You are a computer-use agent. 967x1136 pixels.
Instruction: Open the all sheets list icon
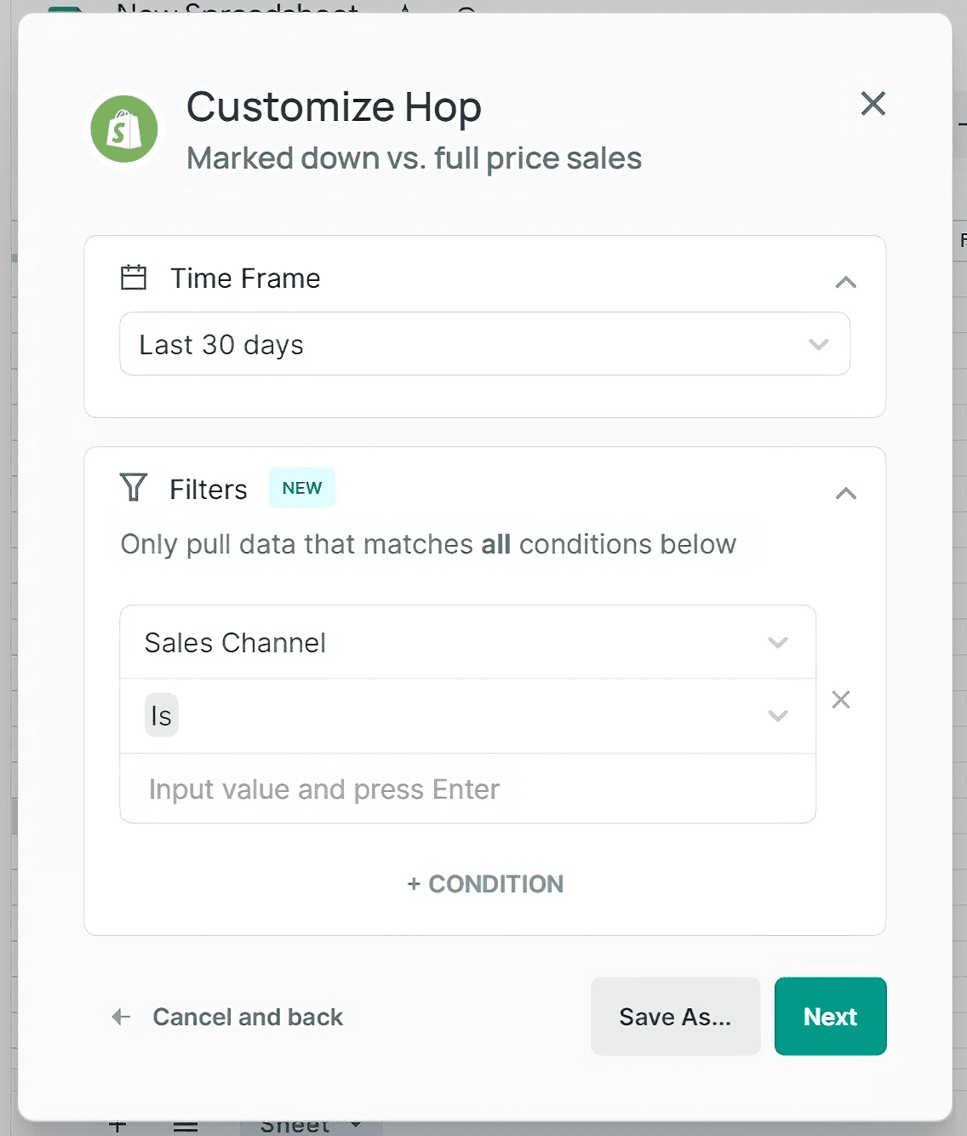coord(186,1127)
